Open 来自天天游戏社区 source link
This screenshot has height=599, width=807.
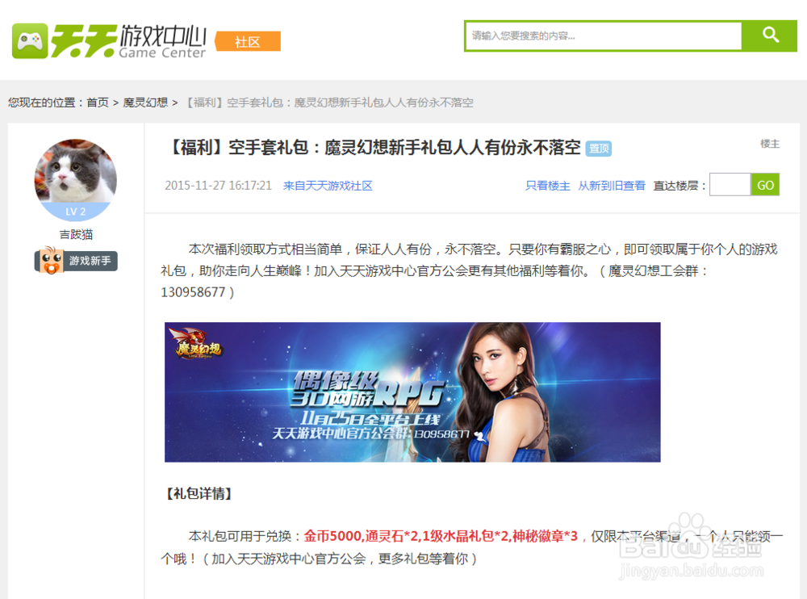pos(328,186)
